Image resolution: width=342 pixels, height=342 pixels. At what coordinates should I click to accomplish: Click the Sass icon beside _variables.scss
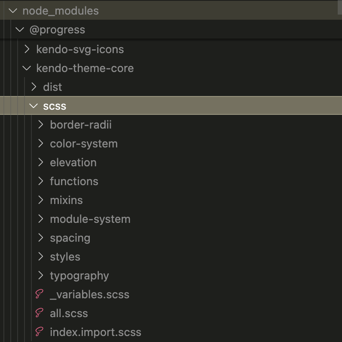coord(40,294)
